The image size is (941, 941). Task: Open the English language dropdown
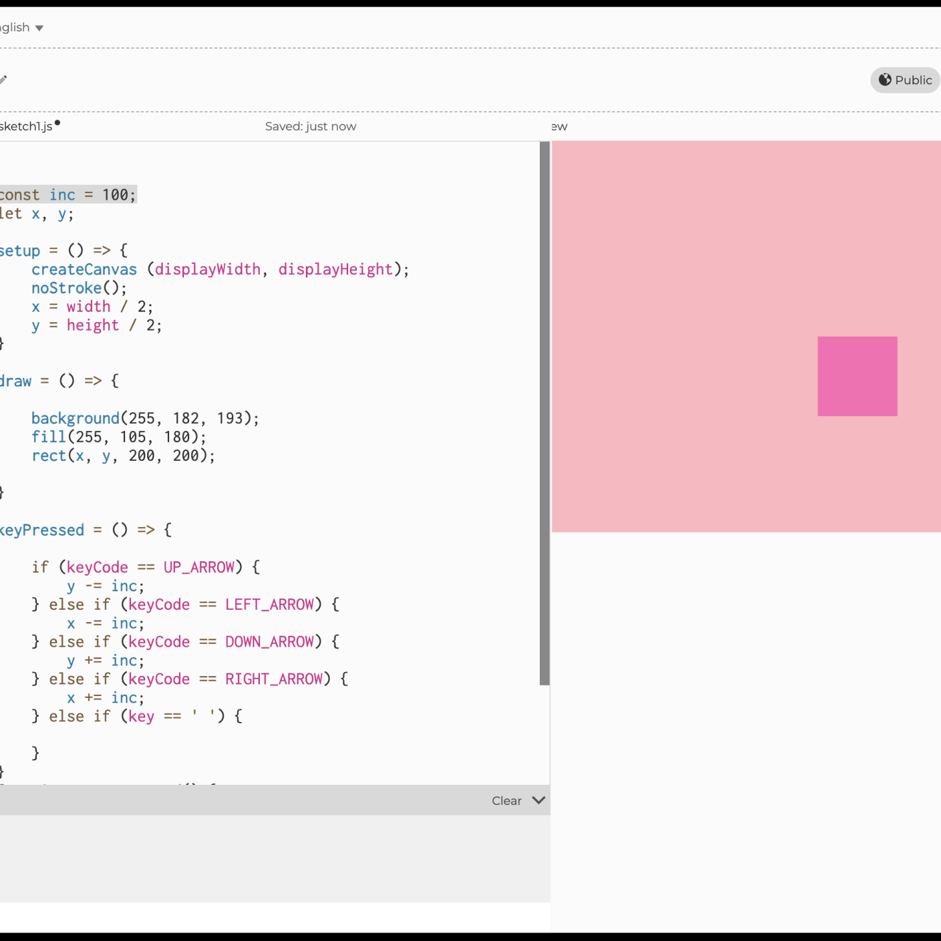(x=21, y=27)
